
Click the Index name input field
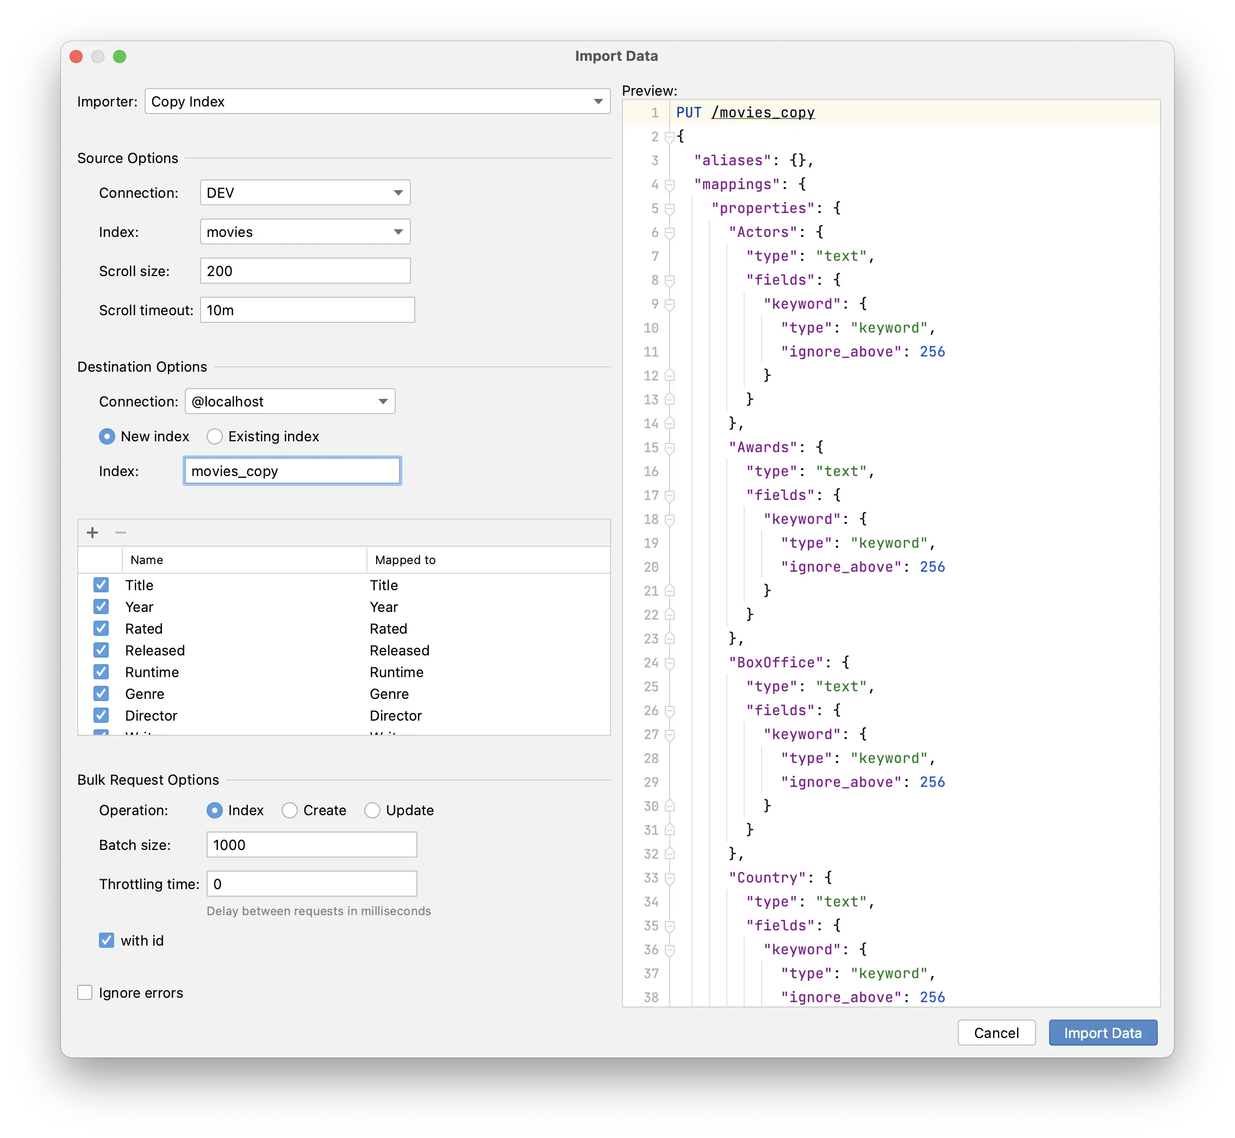(x=290, y=471)
